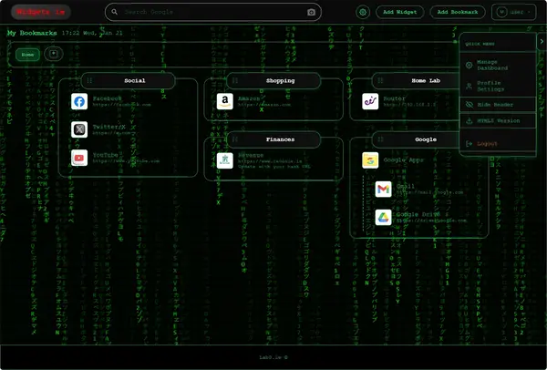Open the User account dropdown
This screenshot has height=370, width=547.
pyautogui.click(x=513, y=13)
